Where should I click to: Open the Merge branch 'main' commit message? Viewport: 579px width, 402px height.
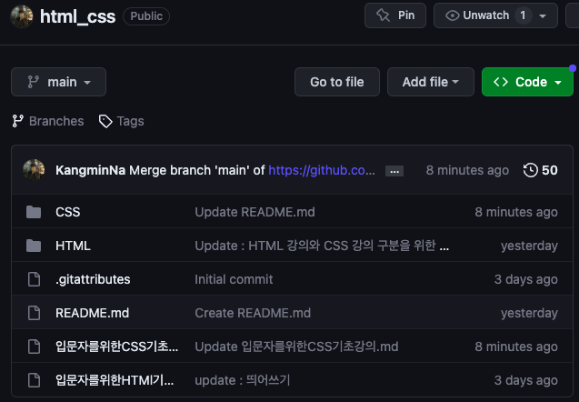coord(197,170)
